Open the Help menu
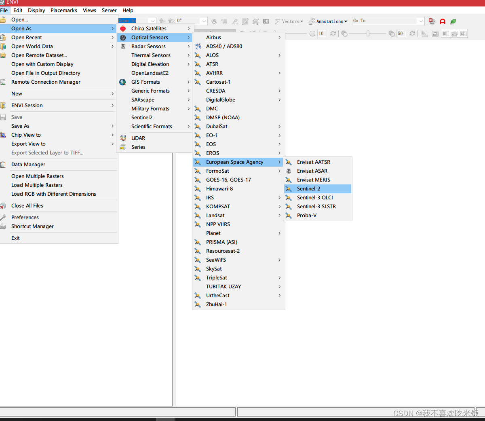The height and width of the screenshot is (421, 485). pos(128,10)
